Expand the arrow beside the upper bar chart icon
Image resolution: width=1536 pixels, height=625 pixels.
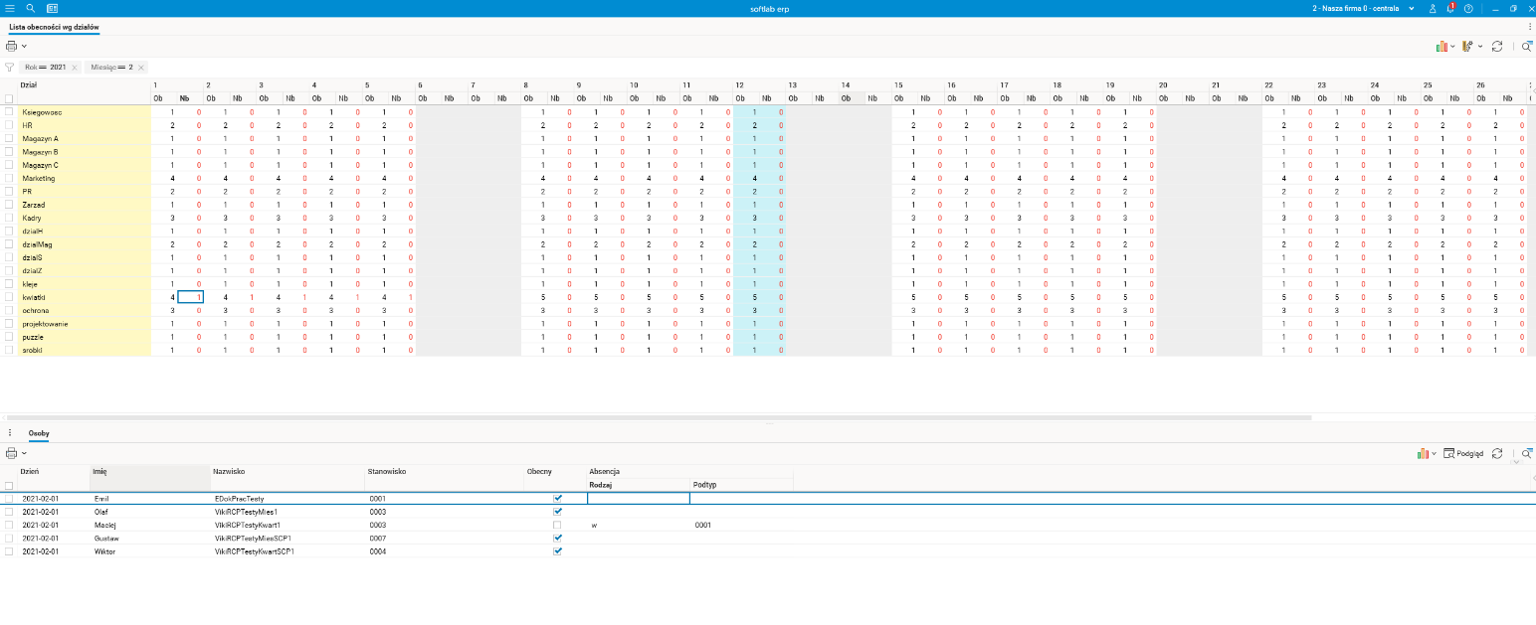(1452, 47)
